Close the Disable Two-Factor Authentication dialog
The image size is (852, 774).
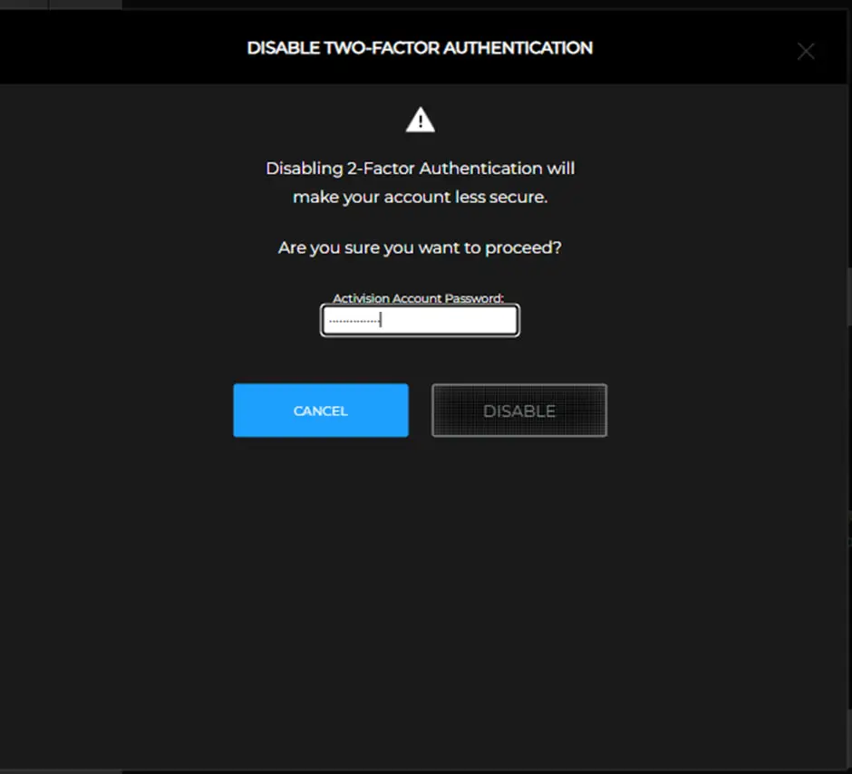(805, 52)
